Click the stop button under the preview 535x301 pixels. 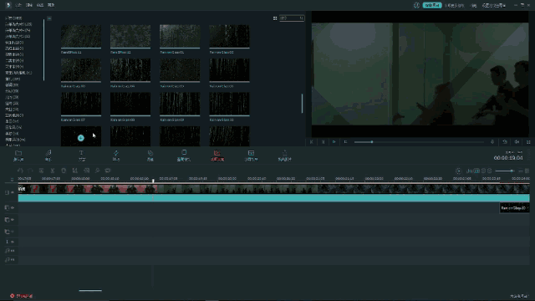point(345,142)
